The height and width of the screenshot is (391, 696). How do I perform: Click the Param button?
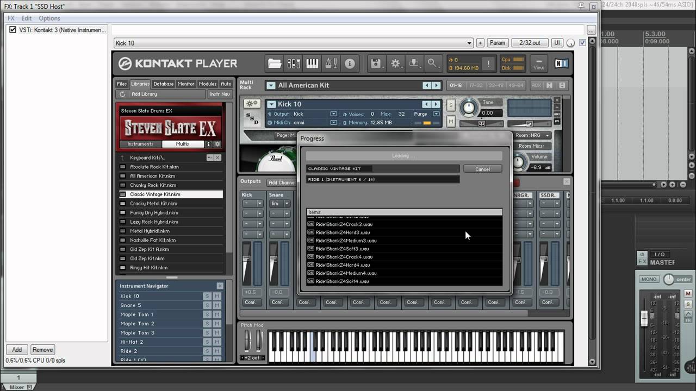click(498, 43)
